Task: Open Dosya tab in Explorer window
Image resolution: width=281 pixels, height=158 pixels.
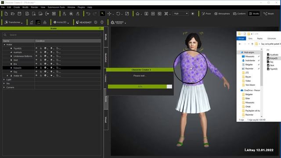Action: point(241,39)
